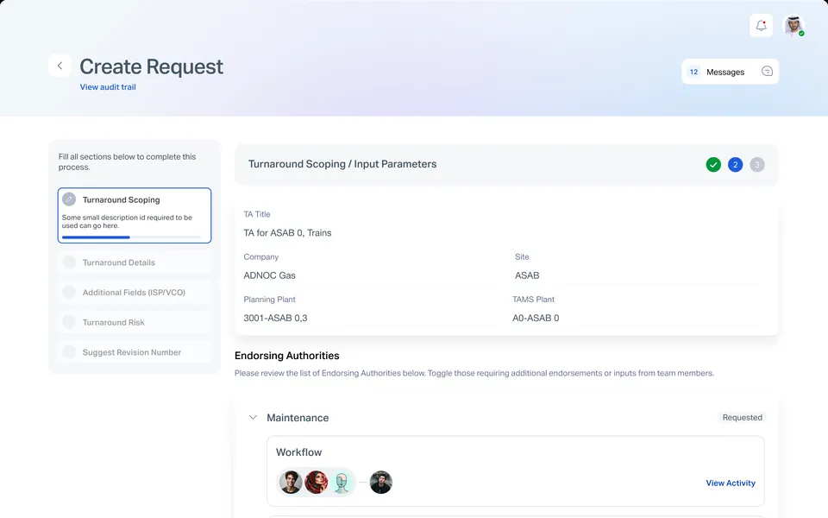Go to the Turnaround Details step
The height and width of the screenshot is (518, 828).
tap(135, 262)
